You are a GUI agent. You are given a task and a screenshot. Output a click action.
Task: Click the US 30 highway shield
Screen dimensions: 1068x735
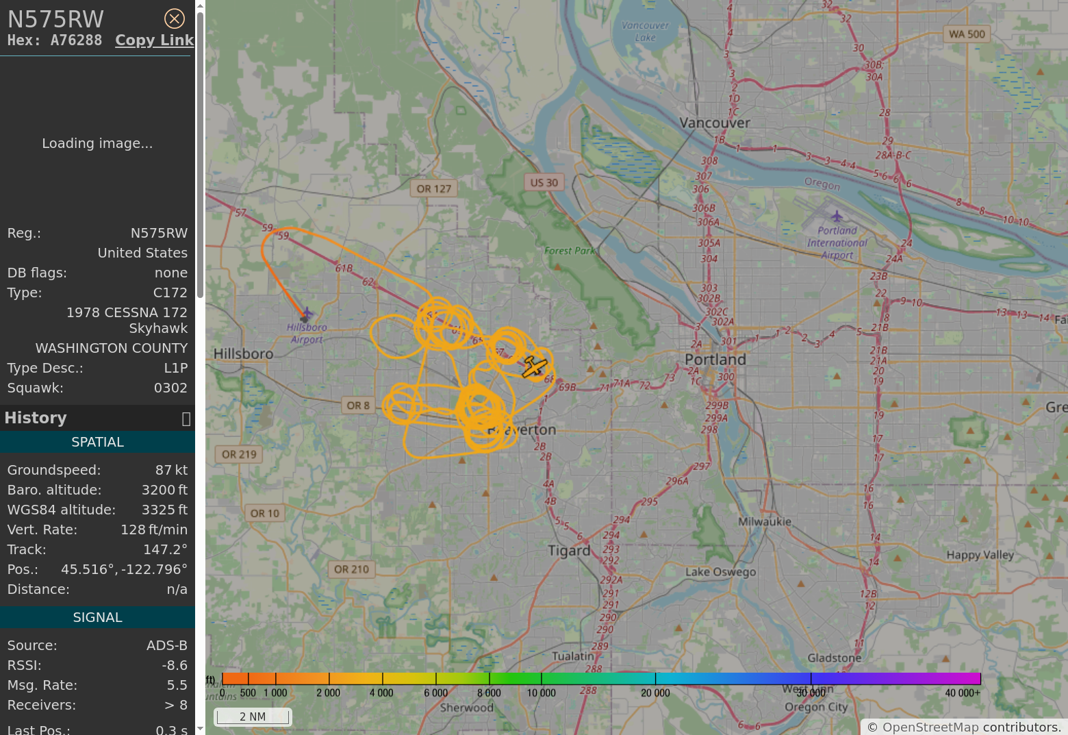pos(544,183)
